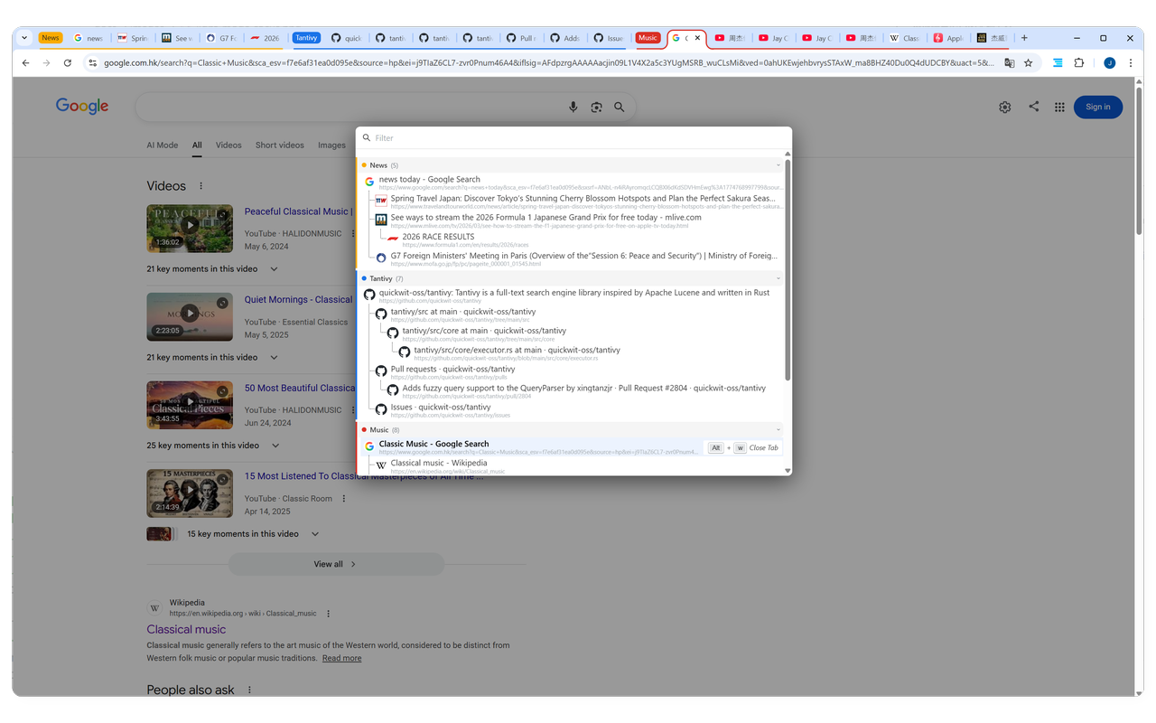This screenshot has height=723, width=1156.
Task: Start voice search with microphone icon
Action: [x=573, y=107]
